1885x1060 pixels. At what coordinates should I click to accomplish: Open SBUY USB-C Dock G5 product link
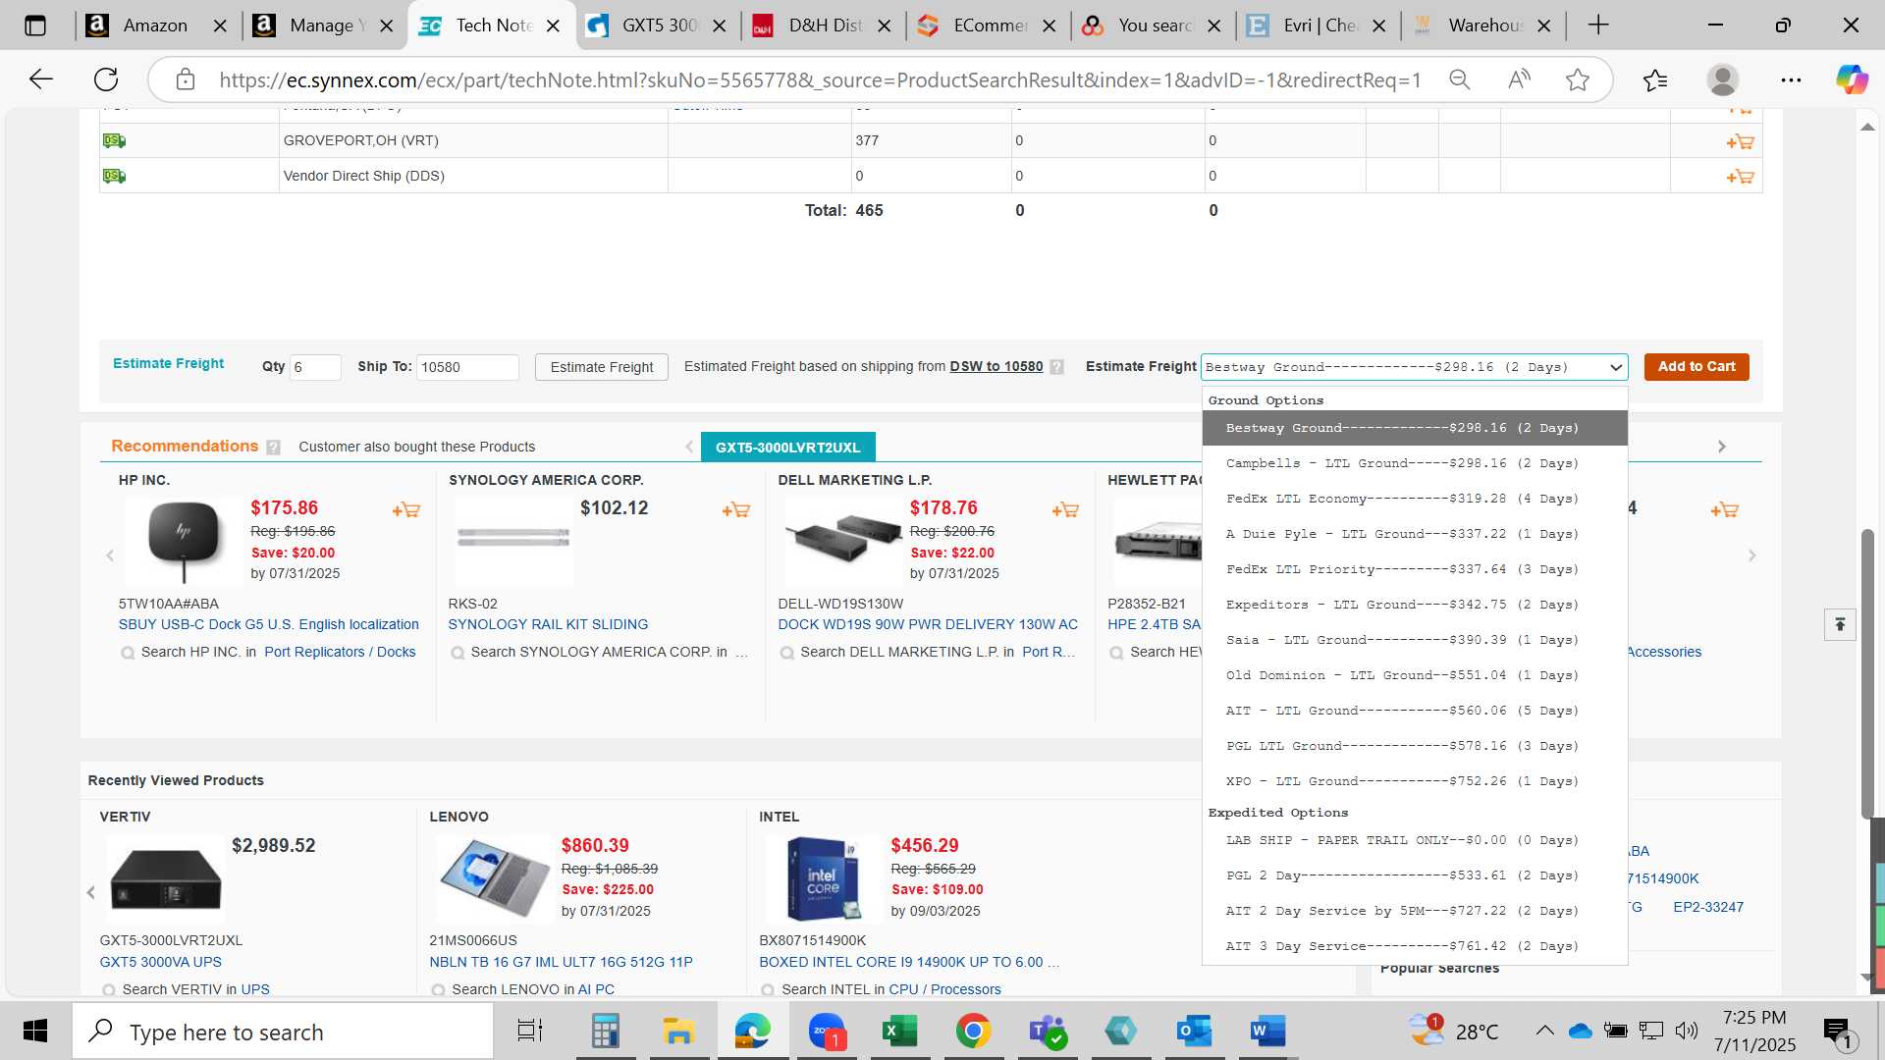(269, 624)
